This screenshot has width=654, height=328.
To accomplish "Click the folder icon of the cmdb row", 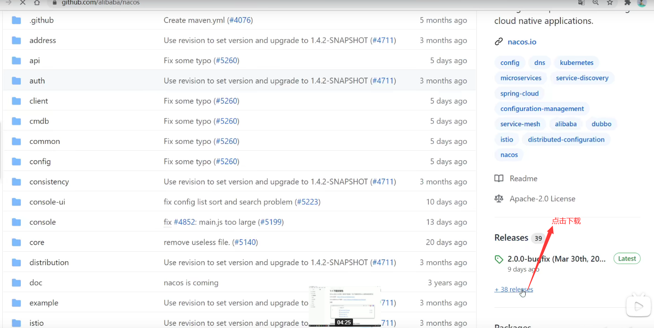I will coord(17,121).
